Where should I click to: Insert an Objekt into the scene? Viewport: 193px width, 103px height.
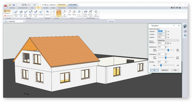pos(47,13)
